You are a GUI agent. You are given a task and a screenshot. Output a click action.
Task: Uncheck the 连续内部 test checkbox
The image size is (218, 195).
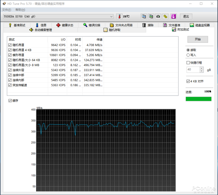coord(10,80)
